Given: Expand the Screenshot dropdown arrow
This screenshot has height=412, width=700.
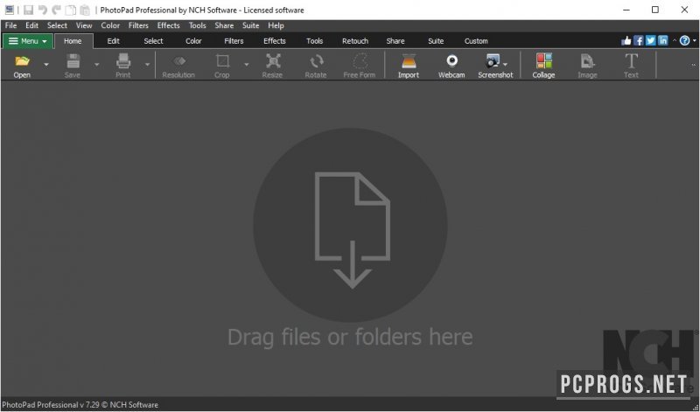Looking at the screenshot, I should (x=505, y=64).
